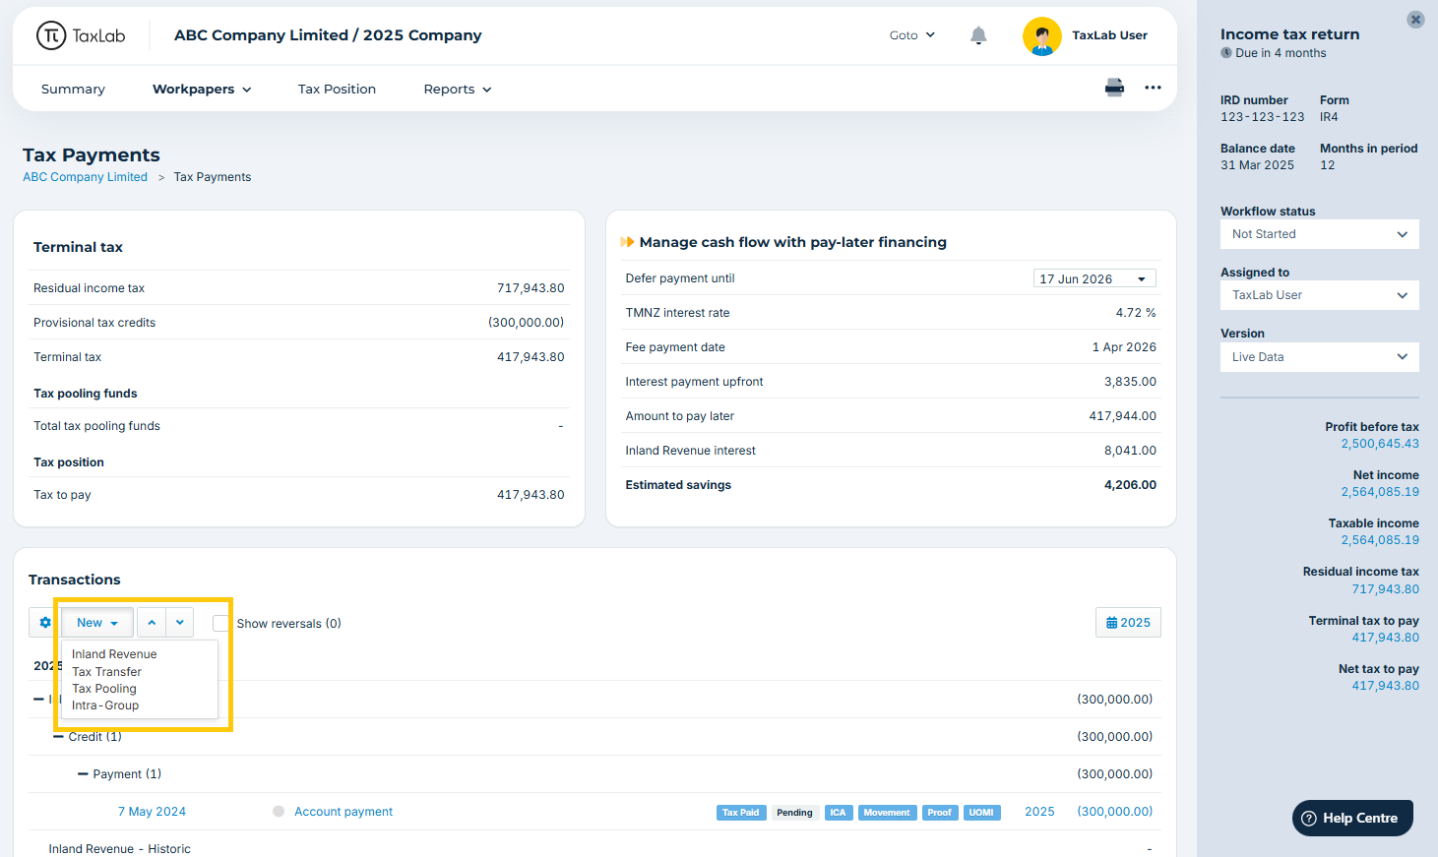Click the collapse-all up arrow button
Image resolution: width=1438 pixels, height=857 pixels.
point(152,623)
